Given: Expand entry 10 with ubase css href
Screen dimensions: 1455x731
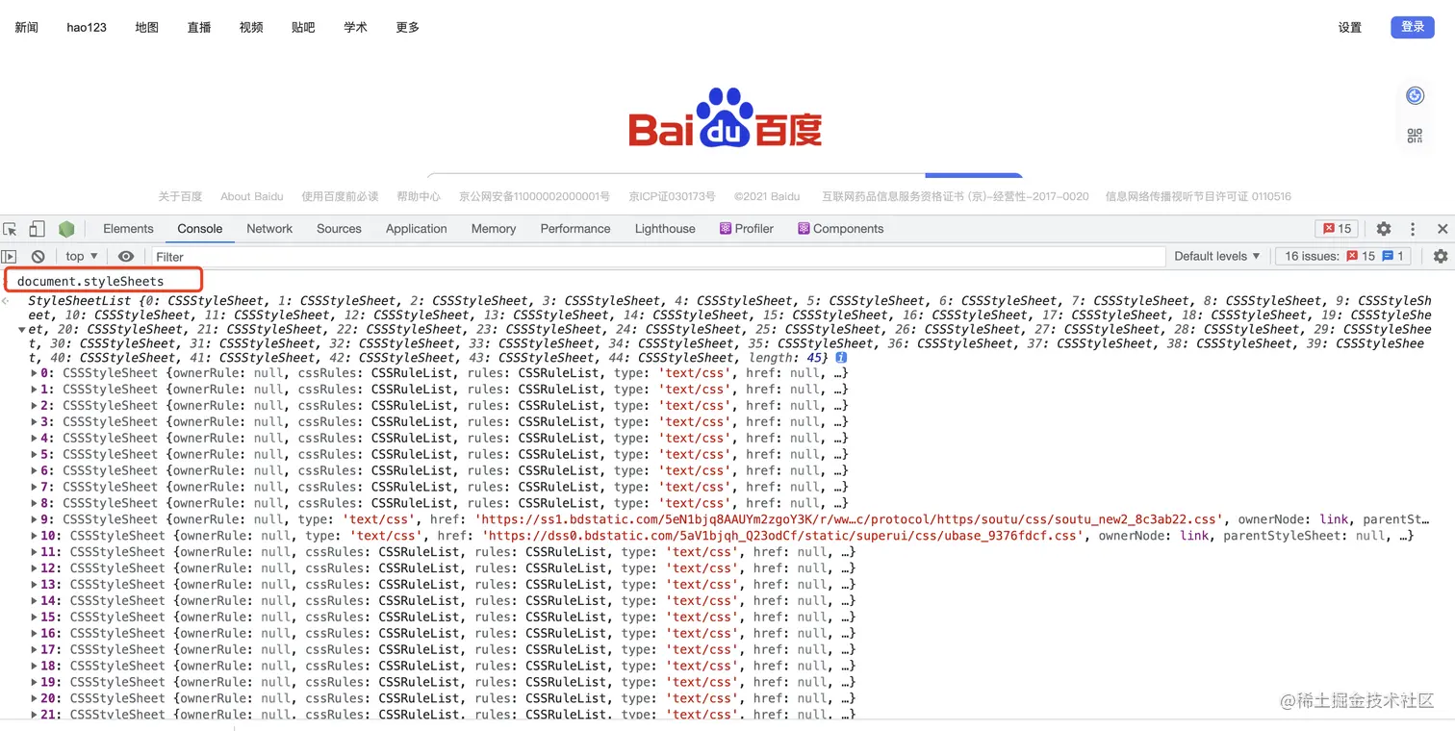Looking at the screenshot, I should (35, 536).
